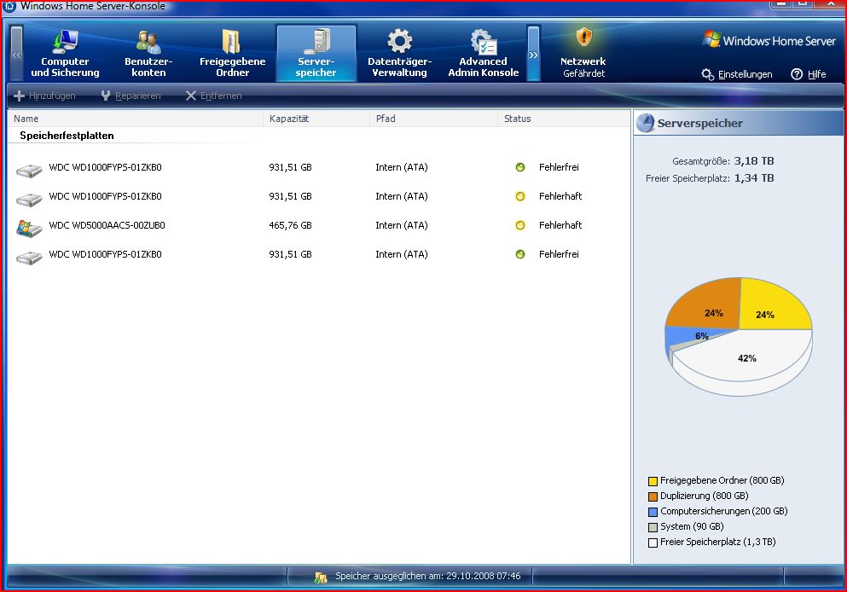Click the yellow 24% pie slice

[773, 305]
